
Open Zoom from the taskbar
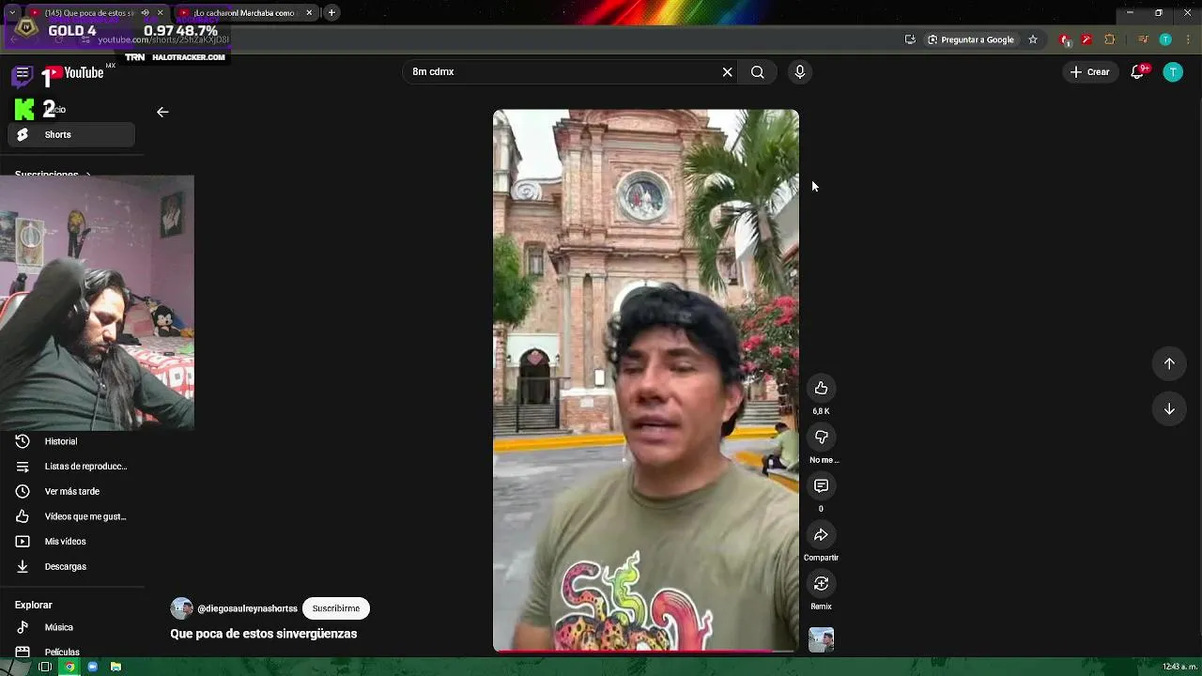(x=93, y=667)
